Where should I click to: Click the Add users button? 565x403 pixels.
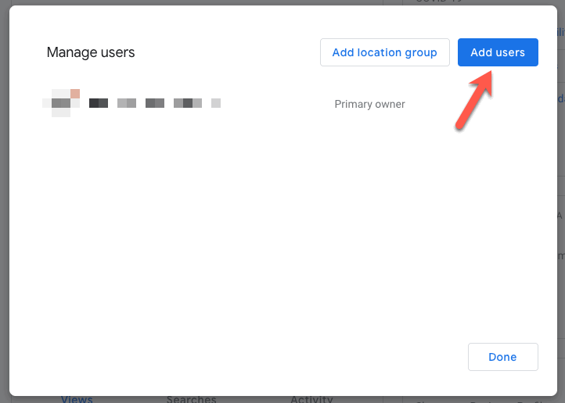coord(498,52)
